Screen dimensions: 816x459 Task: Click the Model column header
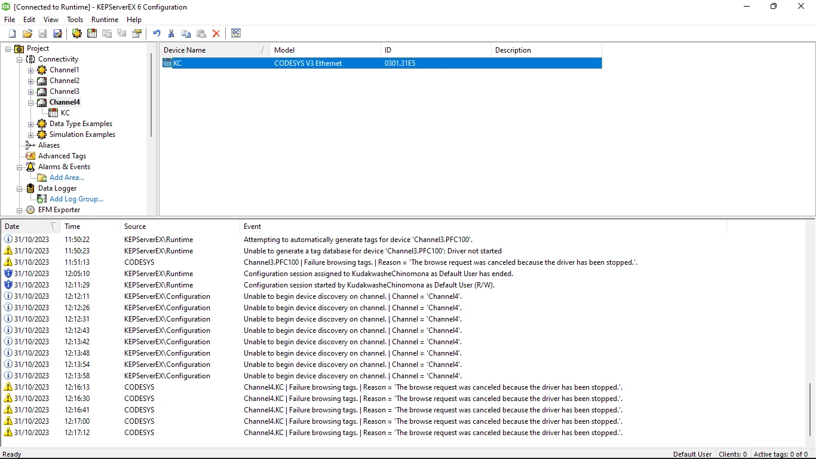click(x=325, y=50)
